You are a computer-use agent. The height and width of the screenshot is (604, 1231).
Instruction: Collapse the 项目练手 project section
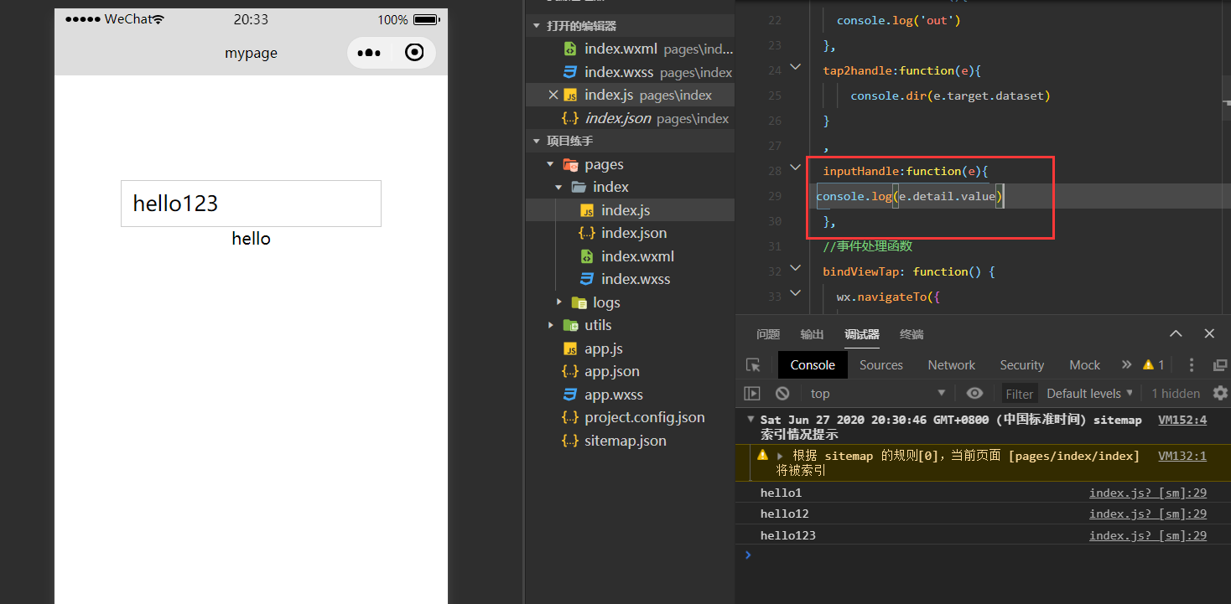(x=537, y=141)
